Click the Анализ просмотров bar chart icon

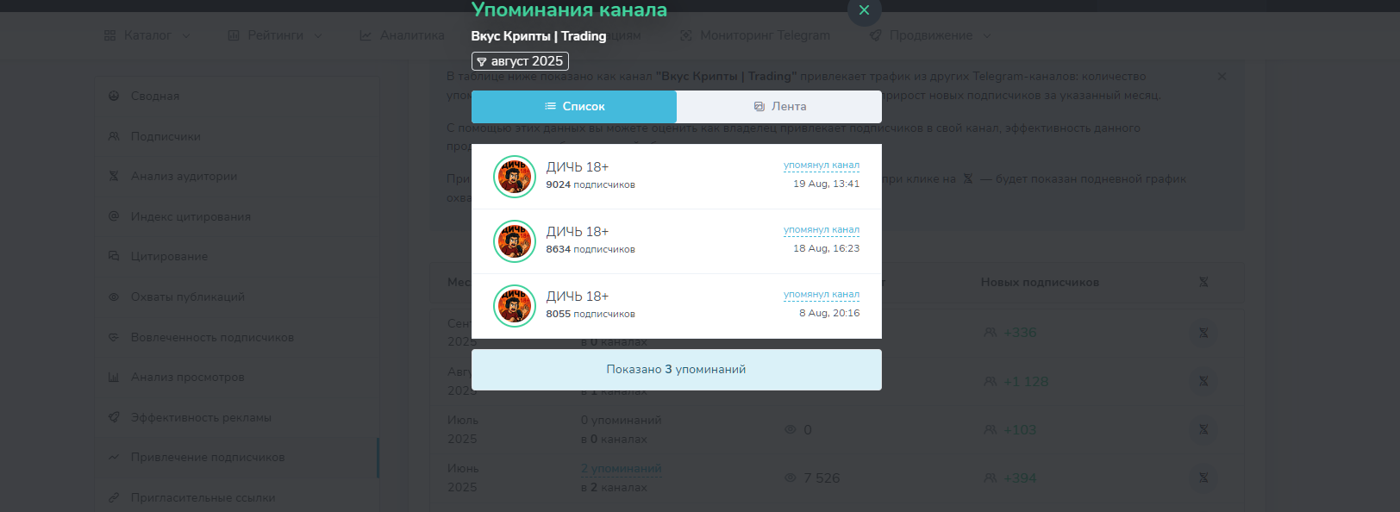114,377
